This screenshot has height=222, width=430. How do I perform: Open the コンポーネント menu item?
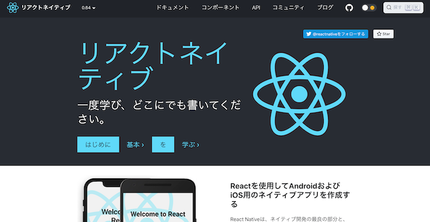click(220, 7)
